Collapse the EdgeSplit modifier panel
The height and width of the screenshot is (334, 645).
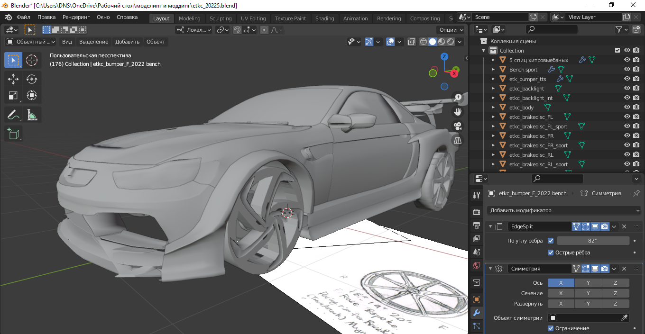pyautogui.click(x=490, y=227)
